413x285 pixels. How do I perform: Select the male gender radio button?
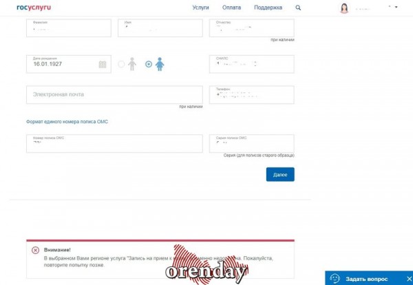point(121,64)
